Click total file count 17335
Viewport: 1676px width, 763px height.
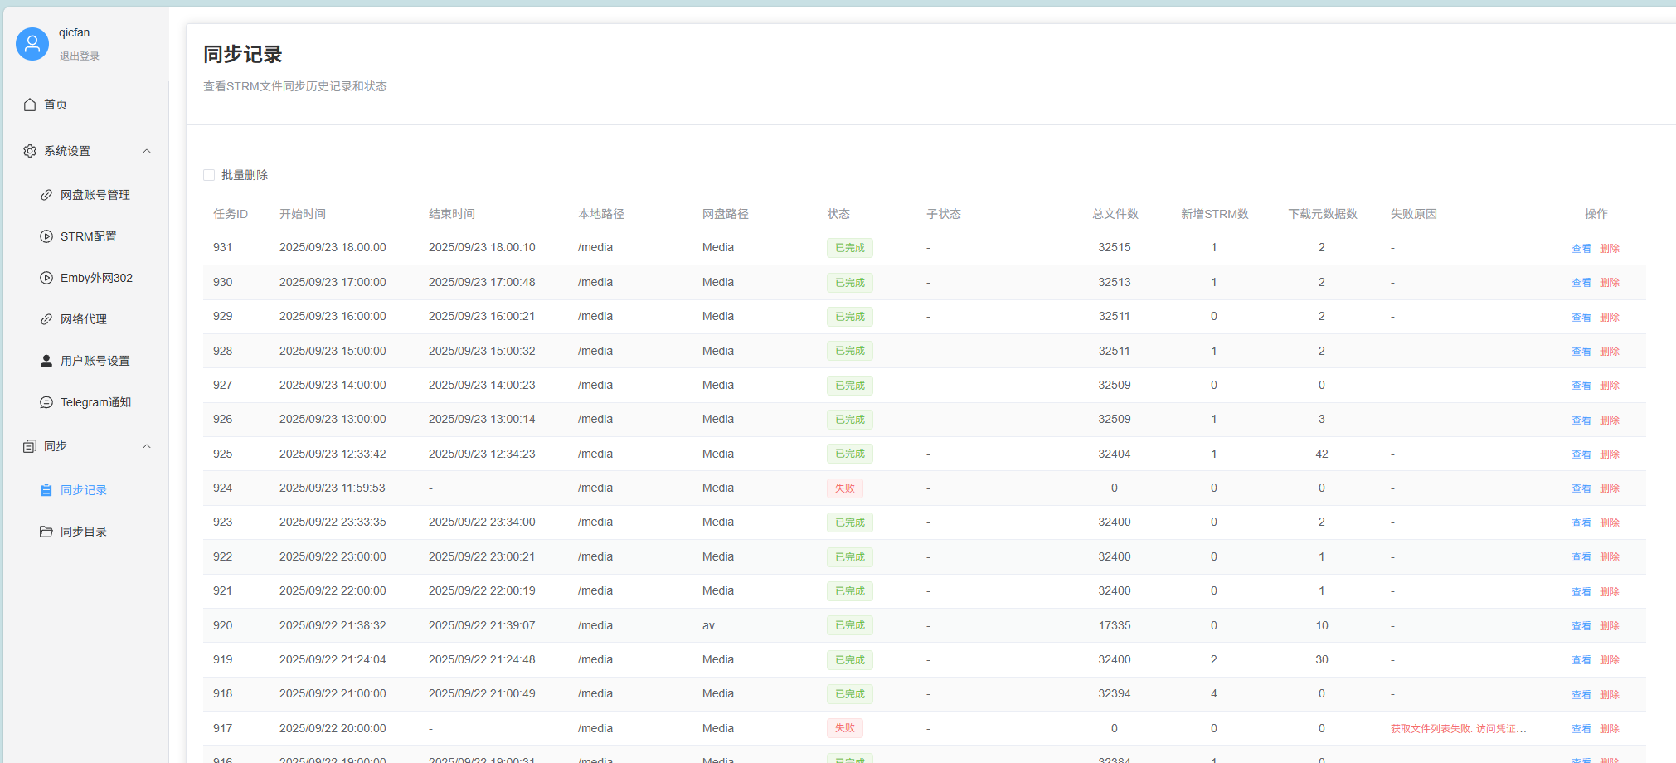[1115, 625]
